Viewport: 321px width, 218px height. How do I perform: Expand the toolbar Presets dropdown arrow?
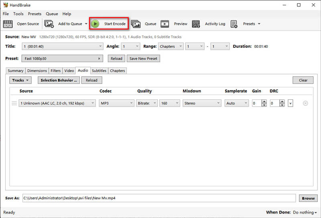tap(259, 24)
